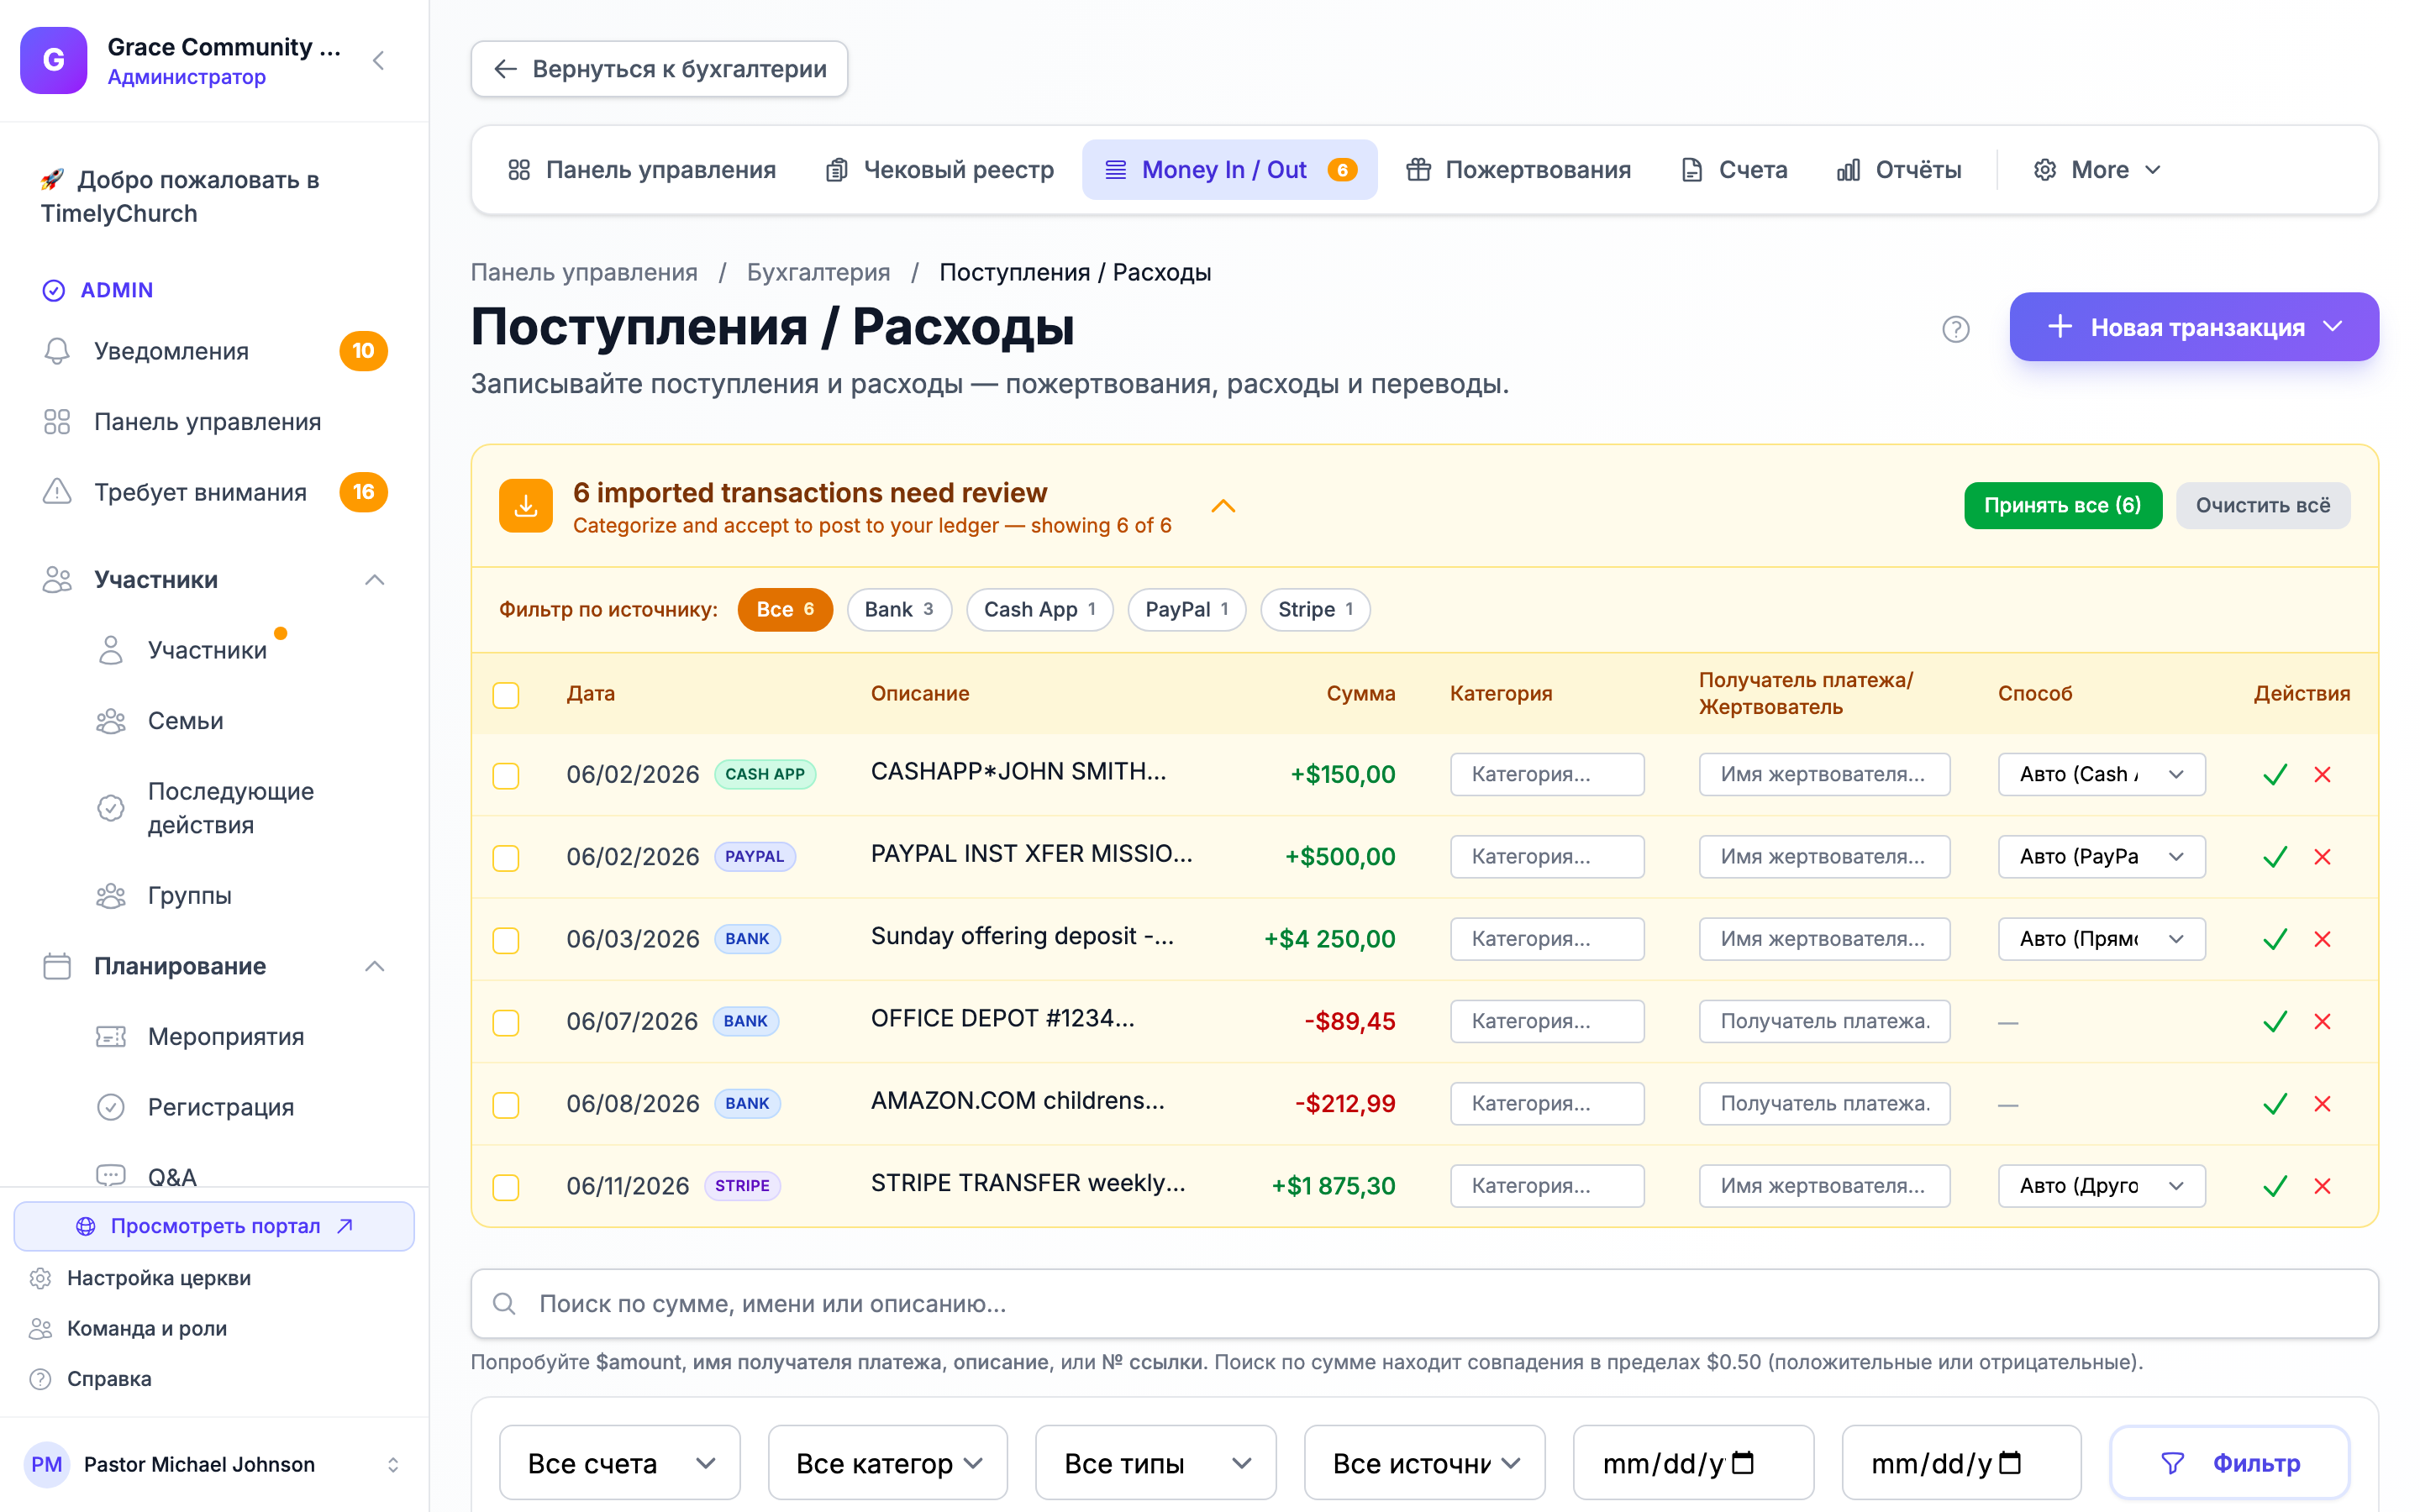Filter imports by Bank source
Screen dimensions: 2420x1512
click(899, 610)
